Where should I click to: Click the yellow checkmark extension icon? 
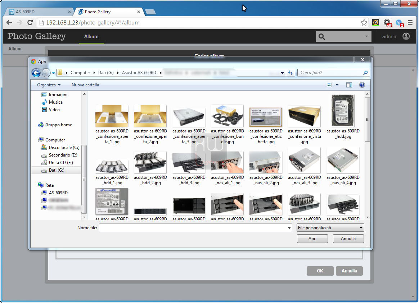375,22
